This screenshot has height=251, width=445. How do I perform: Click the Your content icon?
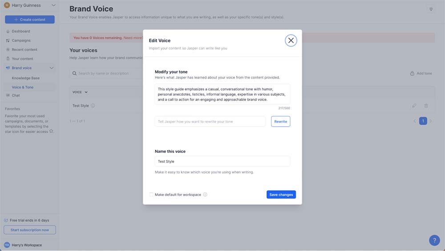[x=8, y=59]
